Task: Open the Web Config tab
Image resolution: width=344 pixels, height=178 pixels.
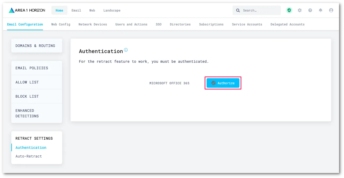Action: (61, 24)
